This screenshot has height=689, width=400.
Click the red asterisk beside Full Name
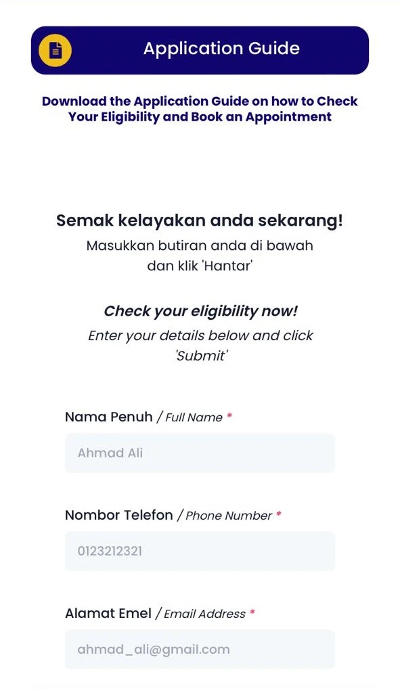pos(229,416)
